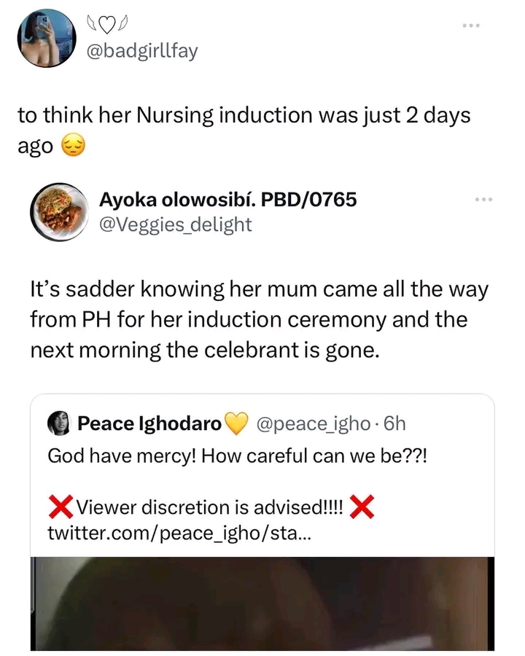Open more options for badgirllfay's tweet
This screenshot has width=525, height=656.
pos(473,26)
